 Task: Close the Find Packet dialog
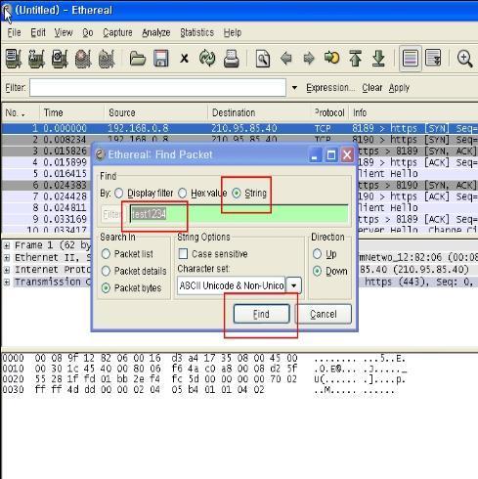pos(347,155)
